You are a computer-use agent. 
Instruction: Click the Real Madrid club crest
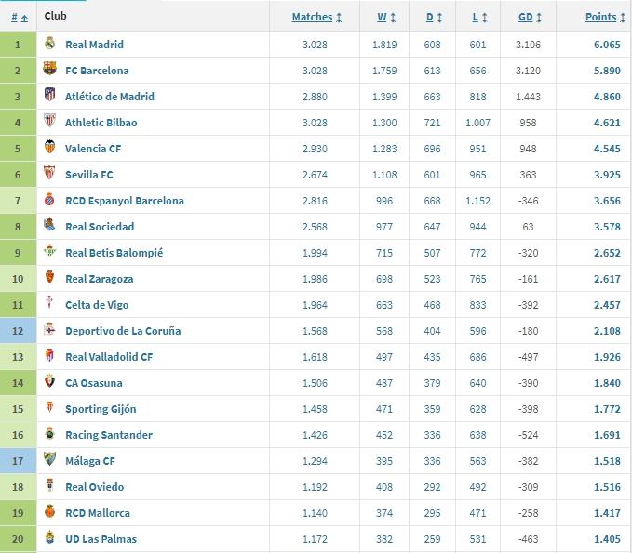pyautogui.click(x=50, y=45)
